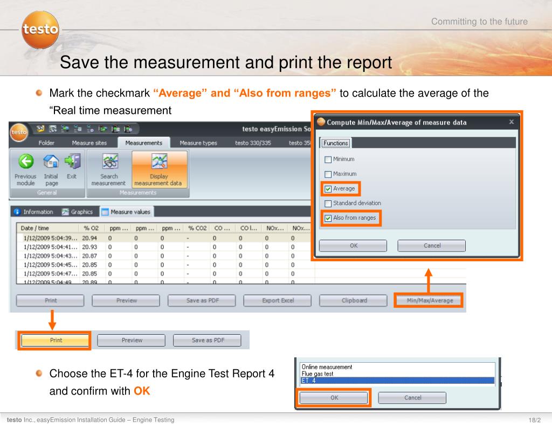
Task: Select the Functions tab in the dialog
Action: (x=335, y=143)
